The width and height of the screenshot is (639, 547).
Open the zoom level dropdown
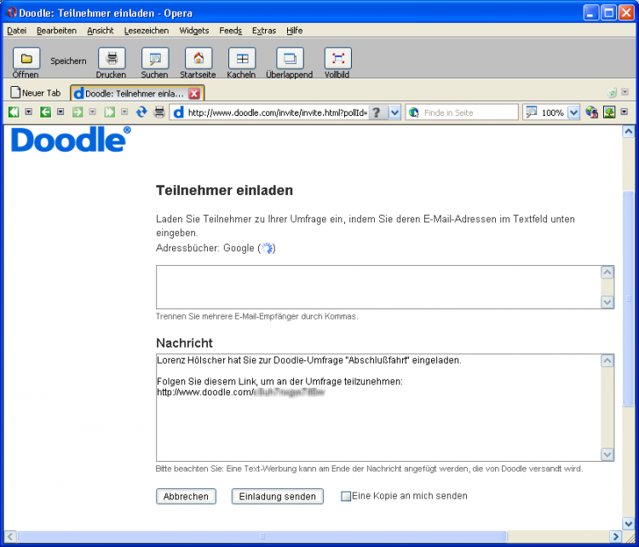click(573, 112)
